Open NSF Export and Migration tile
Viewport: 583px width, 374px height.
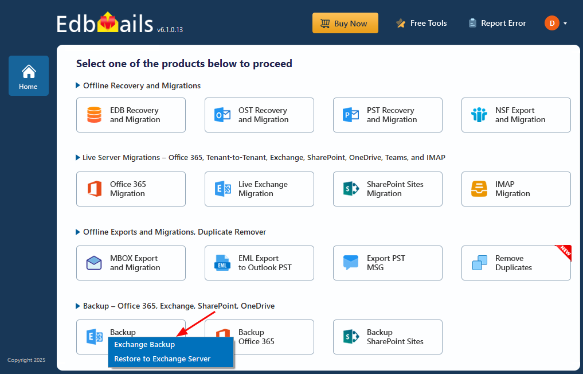tap(516, 115)
